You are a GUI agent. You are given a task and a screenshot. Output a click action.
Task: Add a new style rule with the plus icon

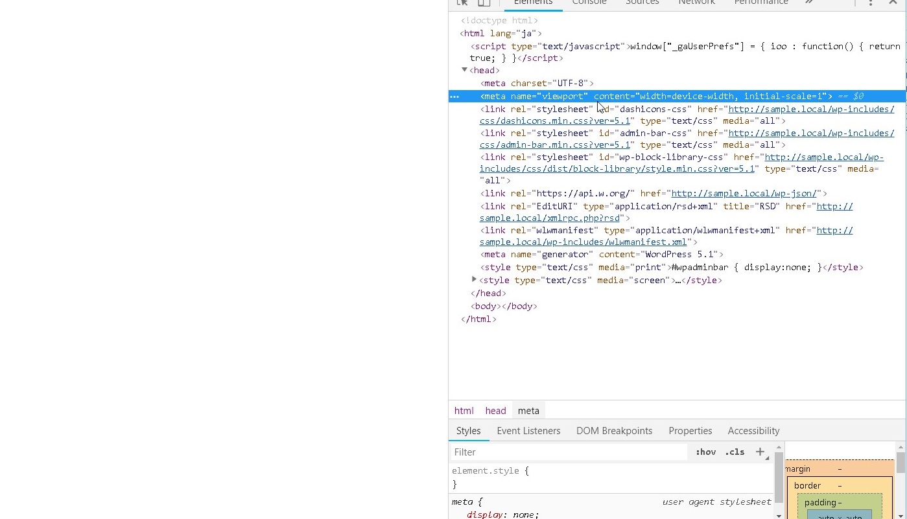point(760,452)
